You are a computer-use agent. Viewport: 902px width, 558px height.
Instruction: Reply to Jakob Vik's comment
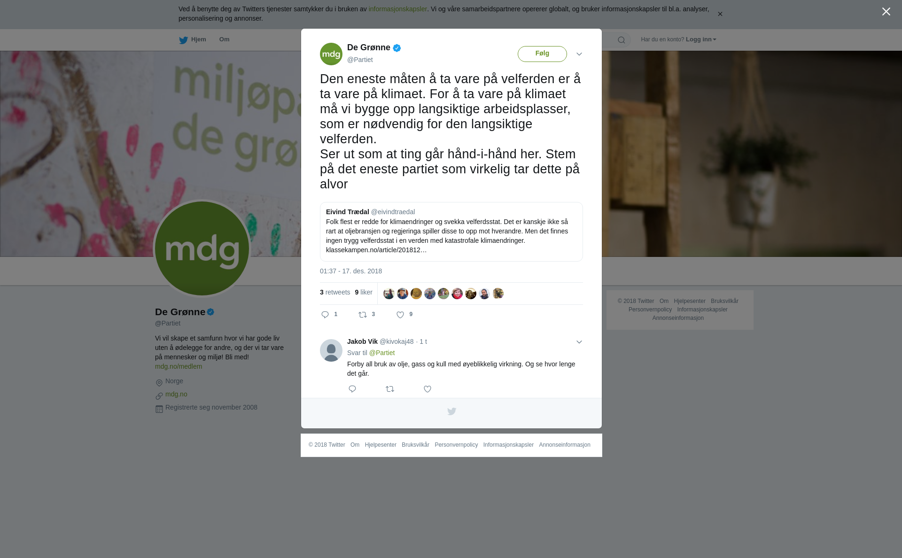click(x=352, y=389)
